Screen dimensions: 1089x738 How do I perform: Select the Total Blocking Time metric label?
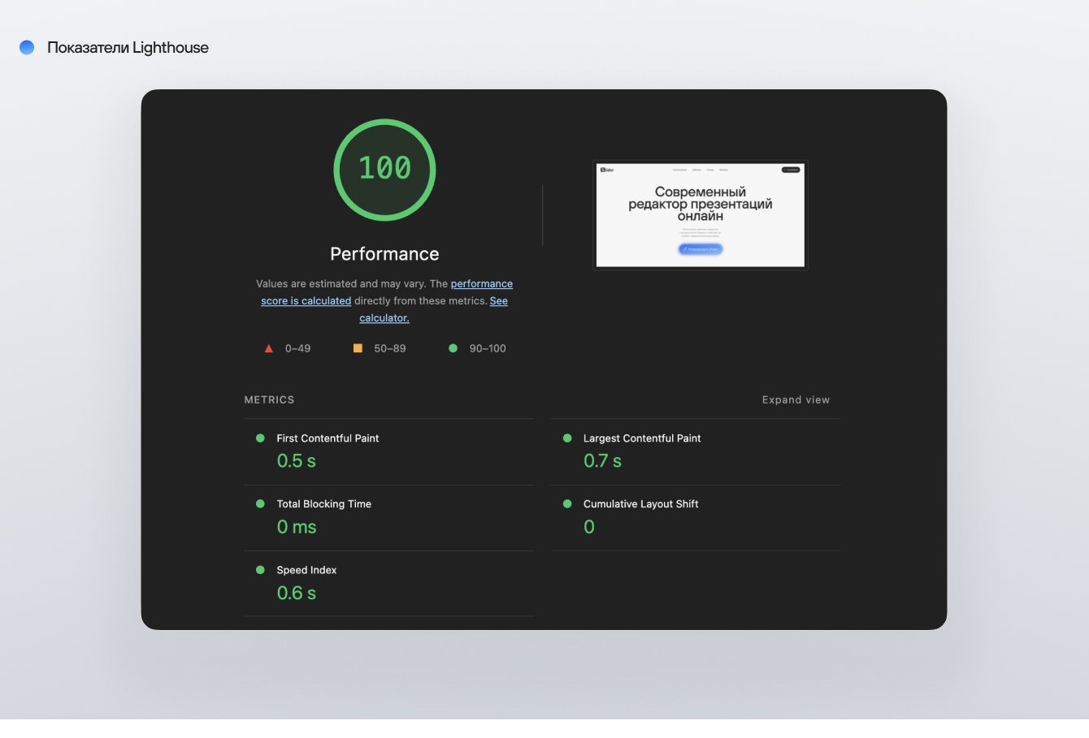[x=323, y=504]
